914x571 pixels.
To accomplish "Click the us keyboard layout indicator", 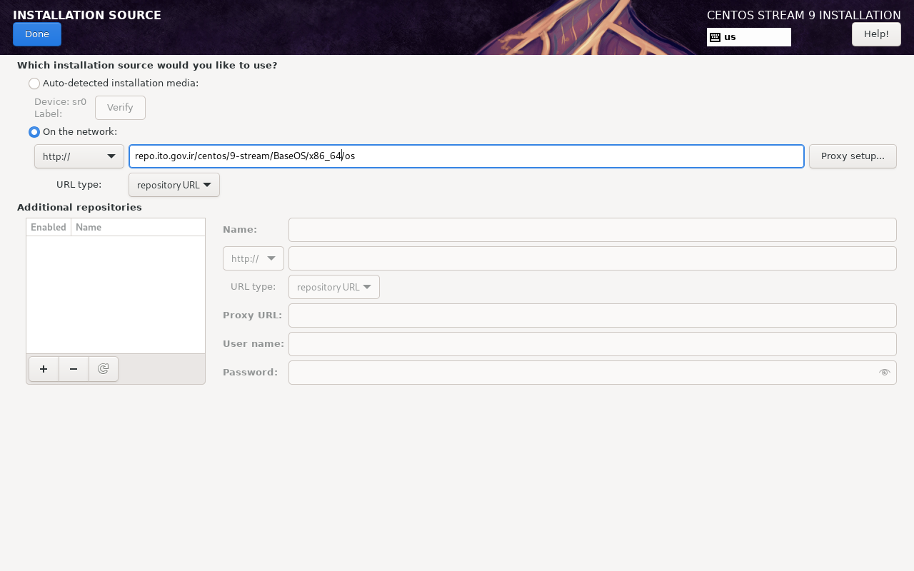I will 749,37.
